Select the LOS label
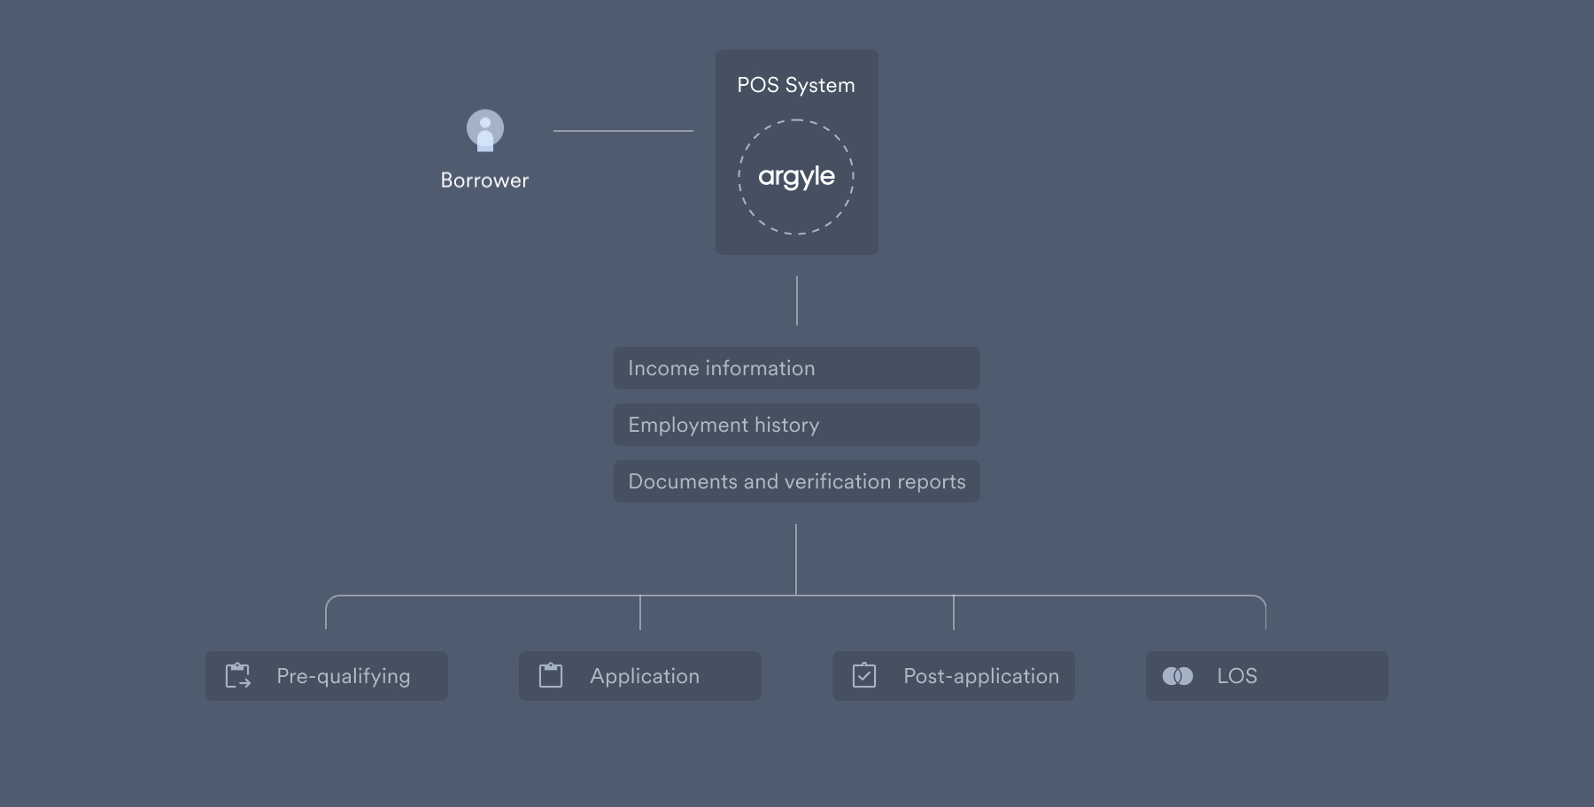Viewport: 1594px width, 807px height. tap(1237, 676)
